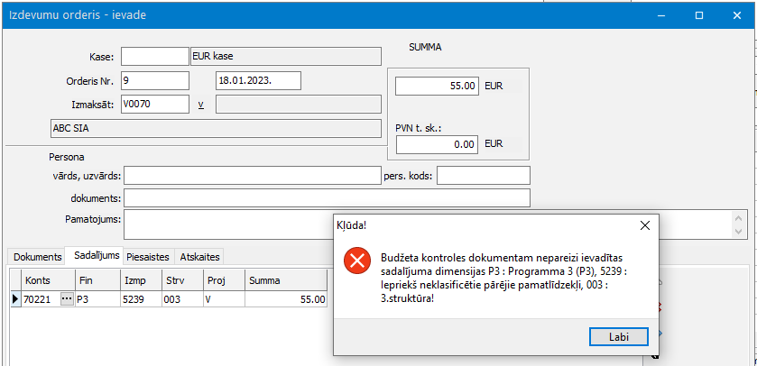Click the Summa column header

pos(286,280)
